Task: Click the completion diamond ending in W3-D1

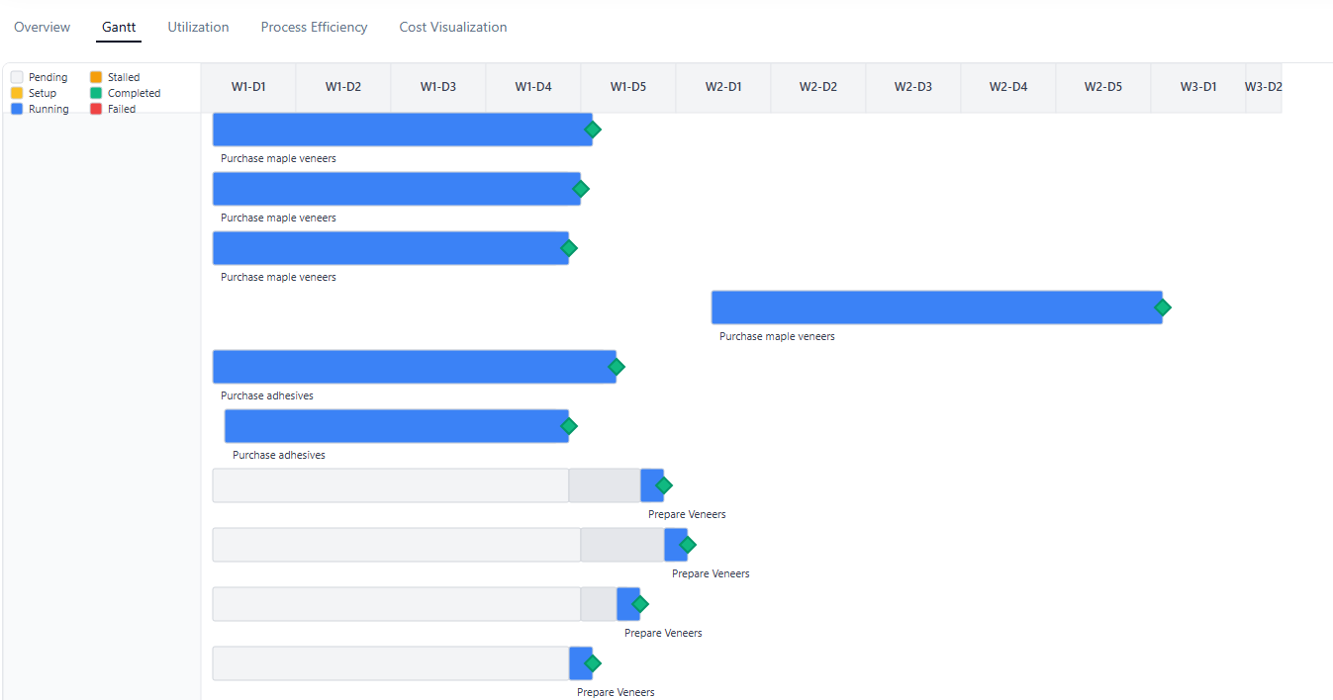Action: (1163, 307)
